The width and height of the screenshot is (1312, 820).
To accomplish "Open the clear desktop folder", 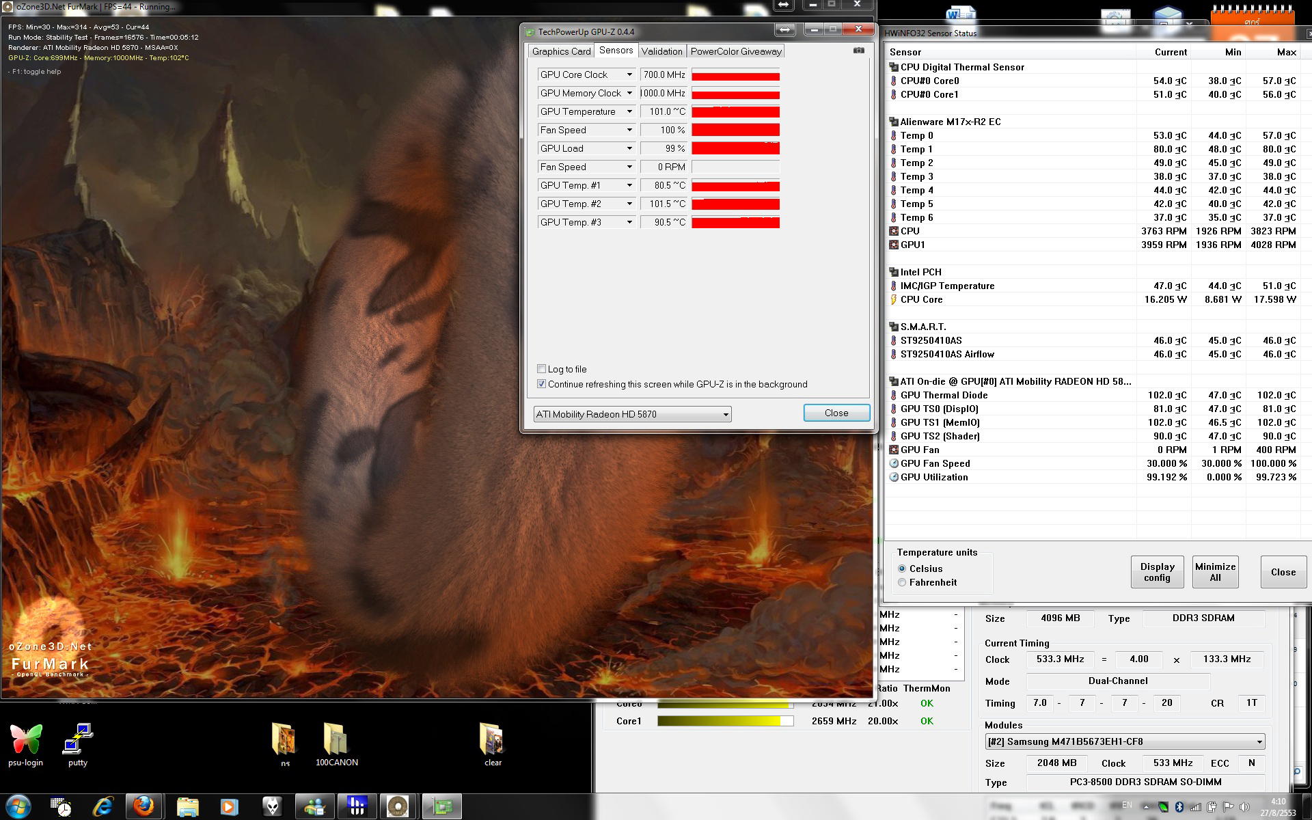I will pyautogui.click(x=492, y=745).
